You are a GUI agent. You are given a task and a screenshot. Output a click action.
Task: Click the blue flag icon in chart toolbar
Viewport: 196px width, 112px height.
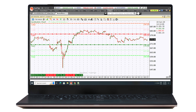point(54,20)
